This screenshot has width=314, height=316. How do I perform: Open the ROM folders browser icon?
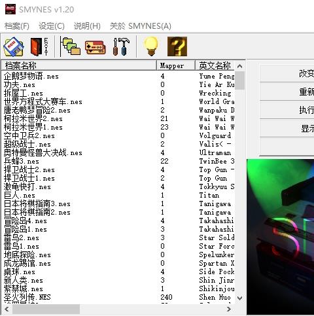[71, 46]
